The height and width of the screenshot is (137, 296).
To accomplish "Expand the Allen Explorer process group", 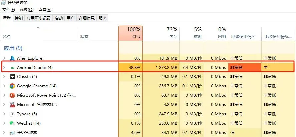I will tap(4, 58).
